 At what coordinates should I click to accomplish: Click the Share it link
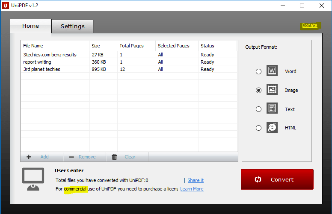(x=196, y=180)
